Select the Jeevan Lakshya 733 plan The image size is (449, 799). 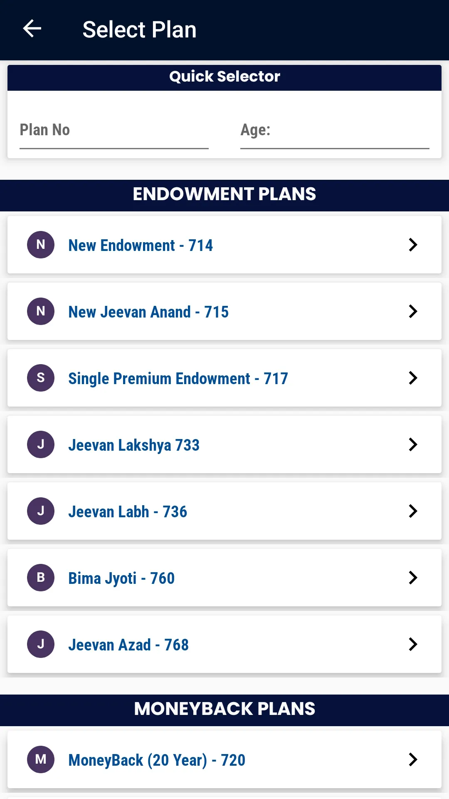[134, 445]
